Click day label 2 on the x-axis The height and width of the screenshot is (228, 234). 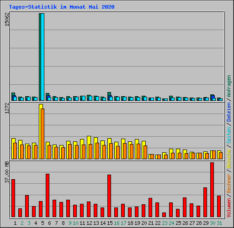tap(22, 223)
